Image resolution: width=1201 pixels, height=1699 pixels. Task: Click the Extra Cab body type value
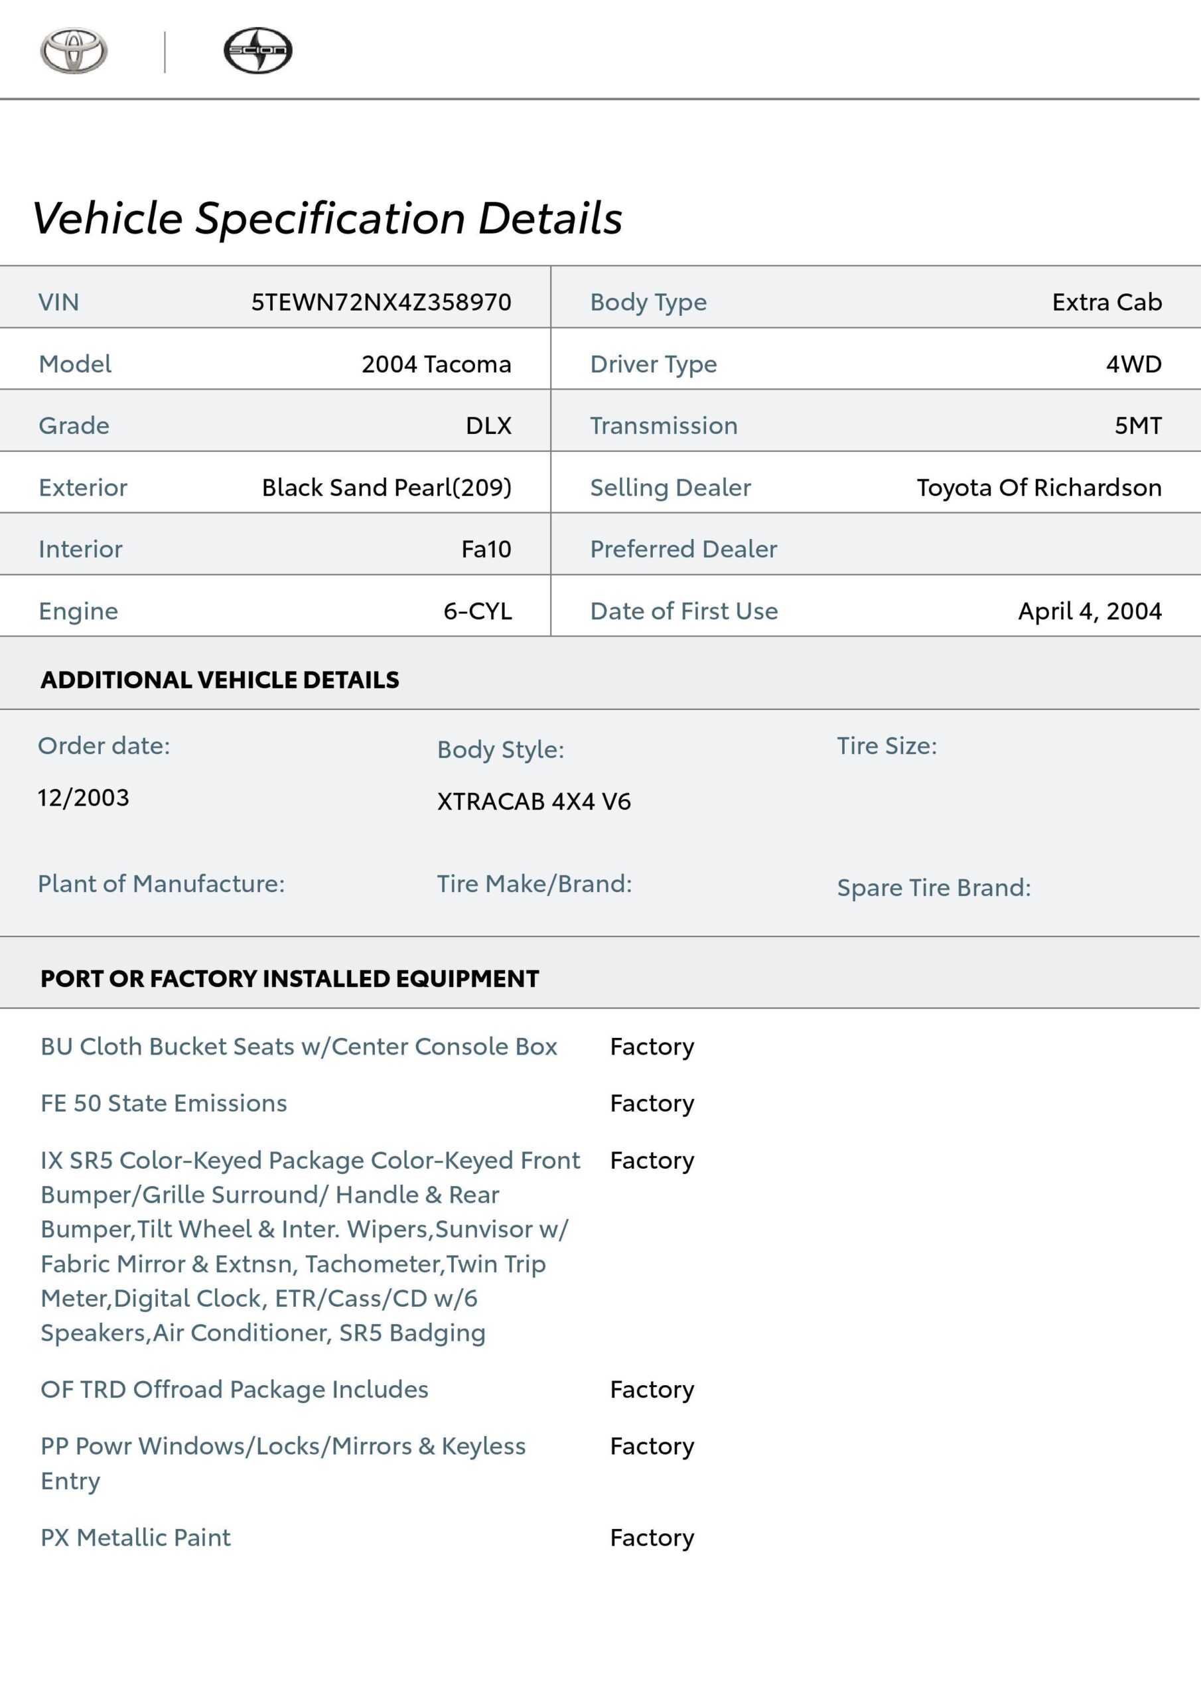click(x=1106, y=302)
